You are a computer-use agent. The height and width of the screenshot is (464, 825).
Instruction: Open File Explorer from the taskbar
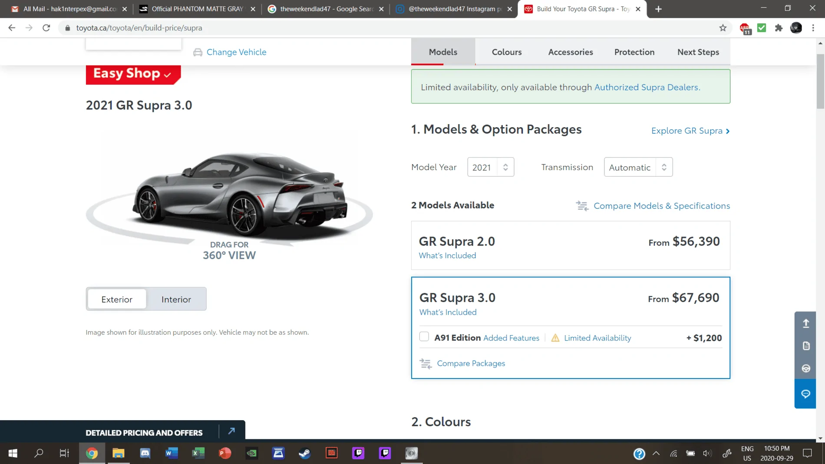point(119,453)
